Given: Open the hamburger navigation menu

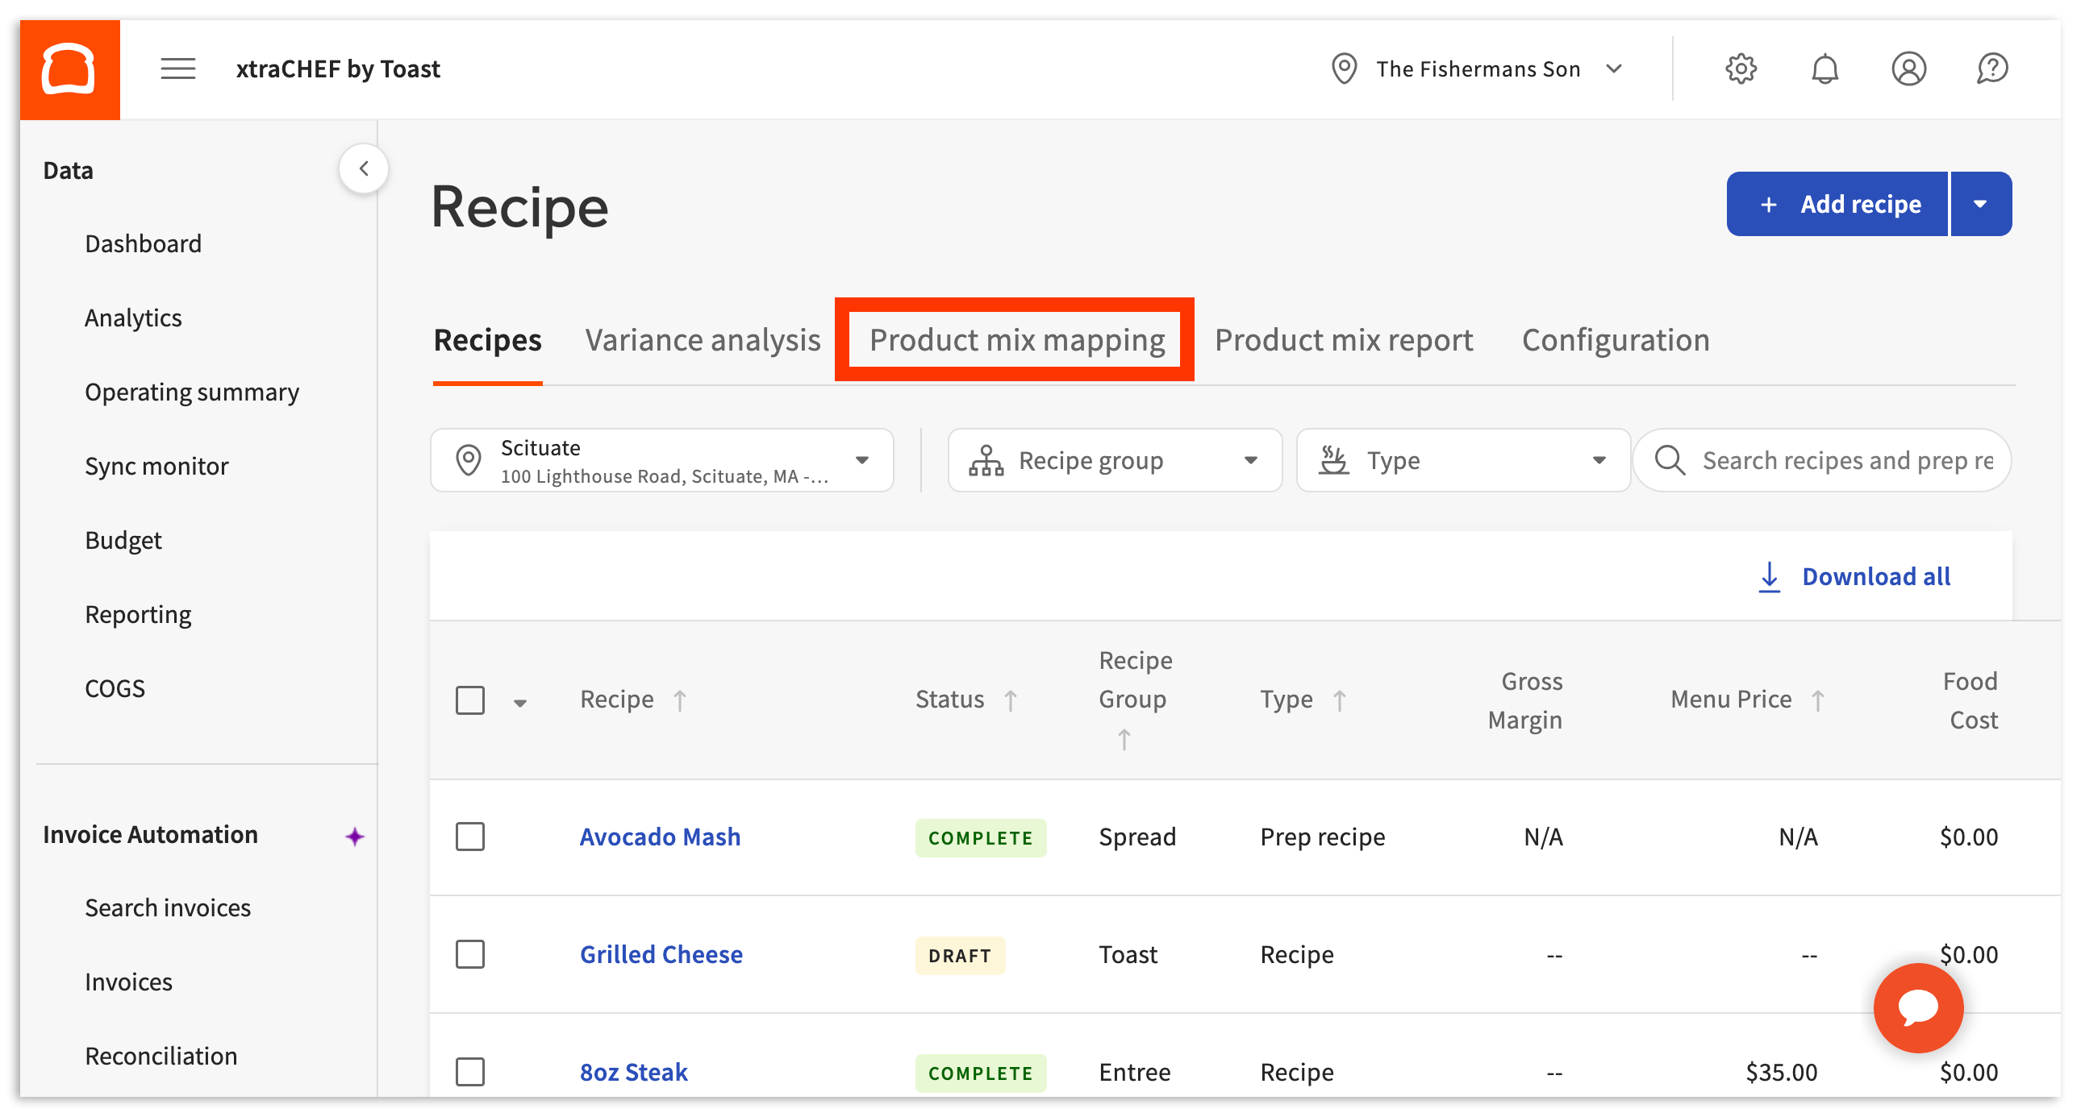Looking at the screenshot, I should pos(177,69).
